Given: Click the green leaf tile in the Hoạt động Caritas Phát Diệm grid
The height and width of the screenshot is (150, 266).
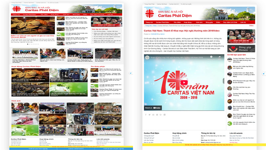Looking at the screenshot, I should pos(69,89).
